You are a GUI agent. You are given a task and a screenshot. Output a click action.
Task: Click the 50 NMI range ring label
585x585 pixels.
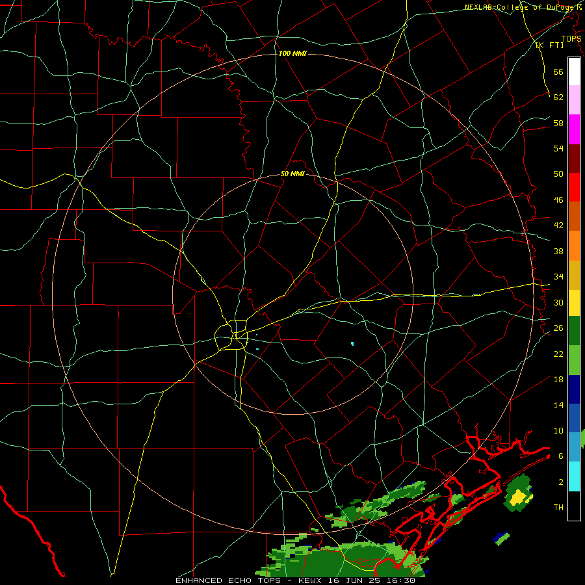(292, 174)
